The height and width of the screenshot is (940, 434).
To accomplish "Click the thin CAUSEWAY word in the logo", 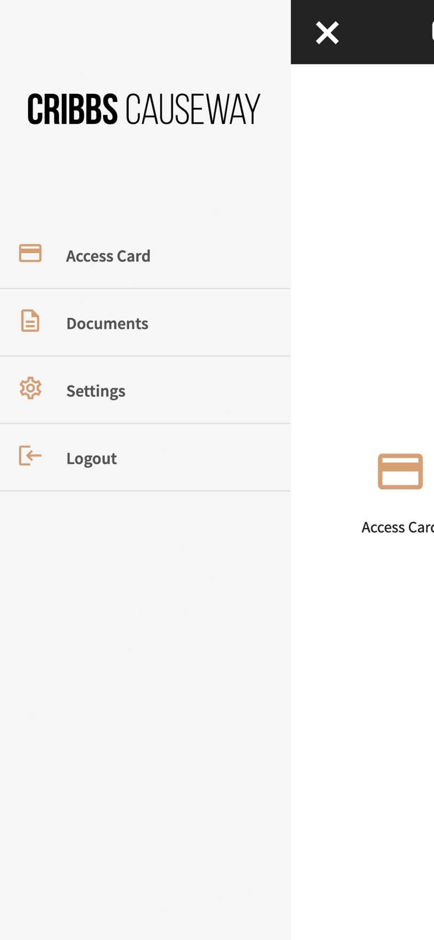I will pyautogui.click(x=193, y=109).
